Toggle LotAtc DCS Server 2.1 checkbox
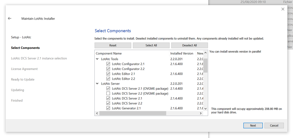Image resolution: width=293 pixels, height=138 pixels. pyautogui.click(x=108, y=98)
